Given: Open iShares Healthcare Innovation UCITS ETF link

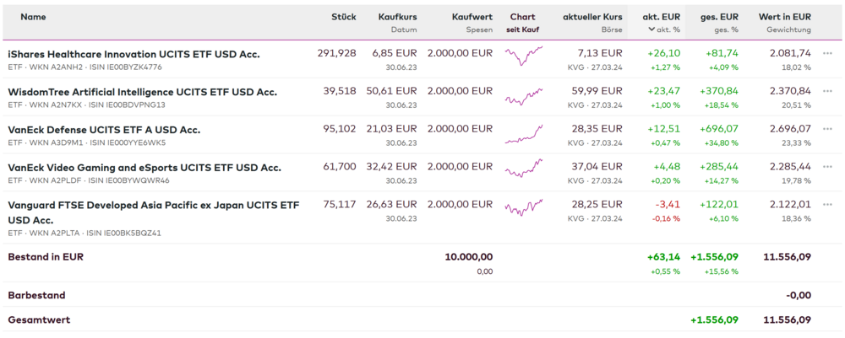Looking at the screenshot, I should 134,54.
